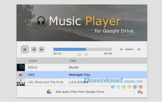The height and width of the screenshot is (102, 162).
Task: Select Lilly Wood and The Prick
Action: pyautogui.click(x=46, y=82)
